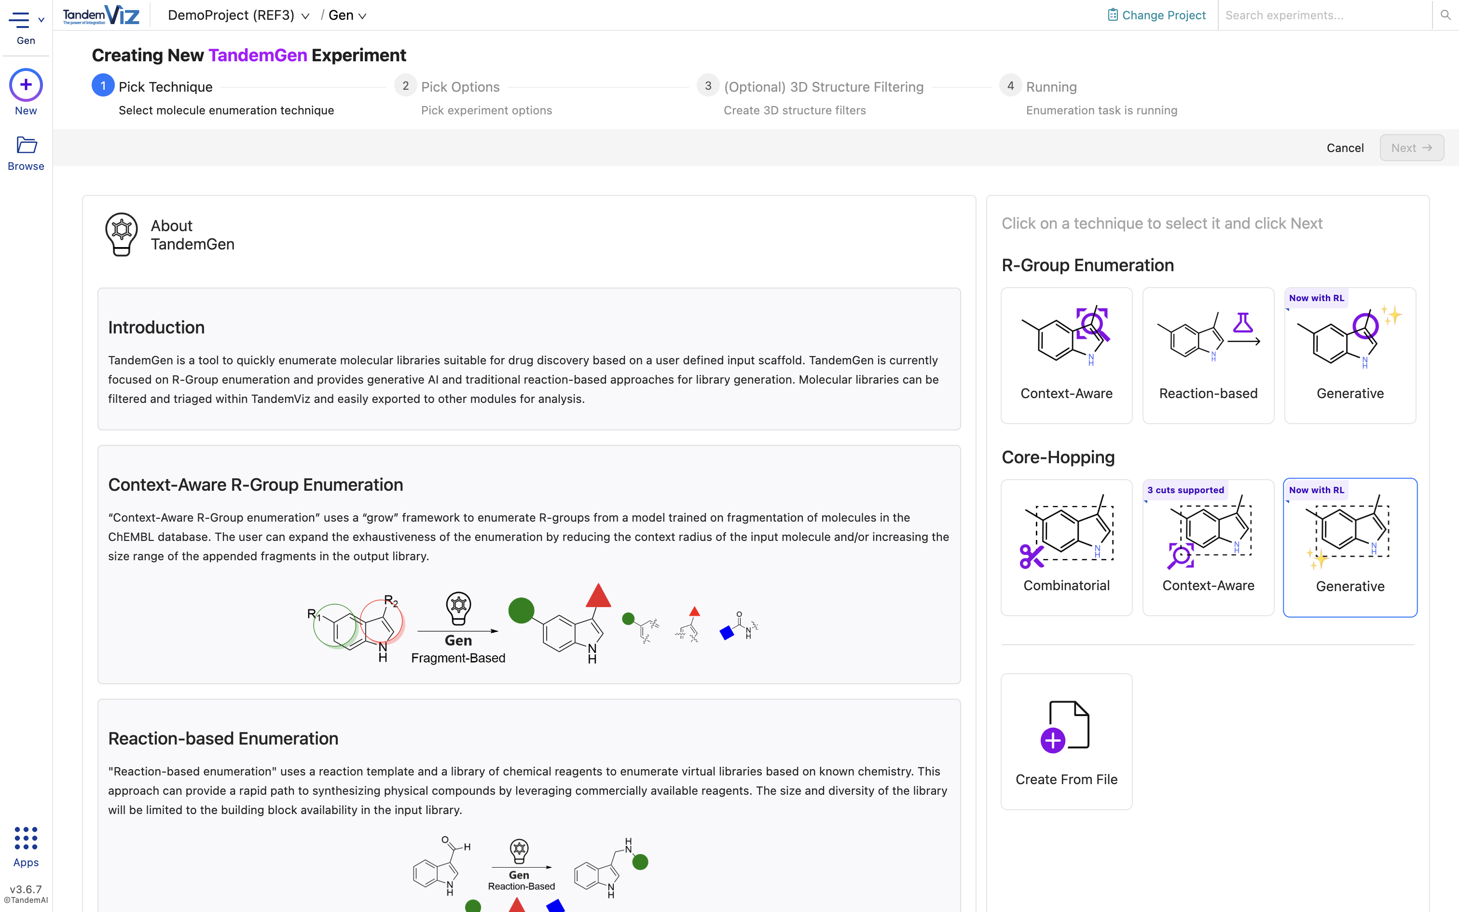This screenshot has width=1459, height=912.
Task: Expand the sidebar hamburger menu chevron
Action: pyautogui.click(x=41, y=19)
